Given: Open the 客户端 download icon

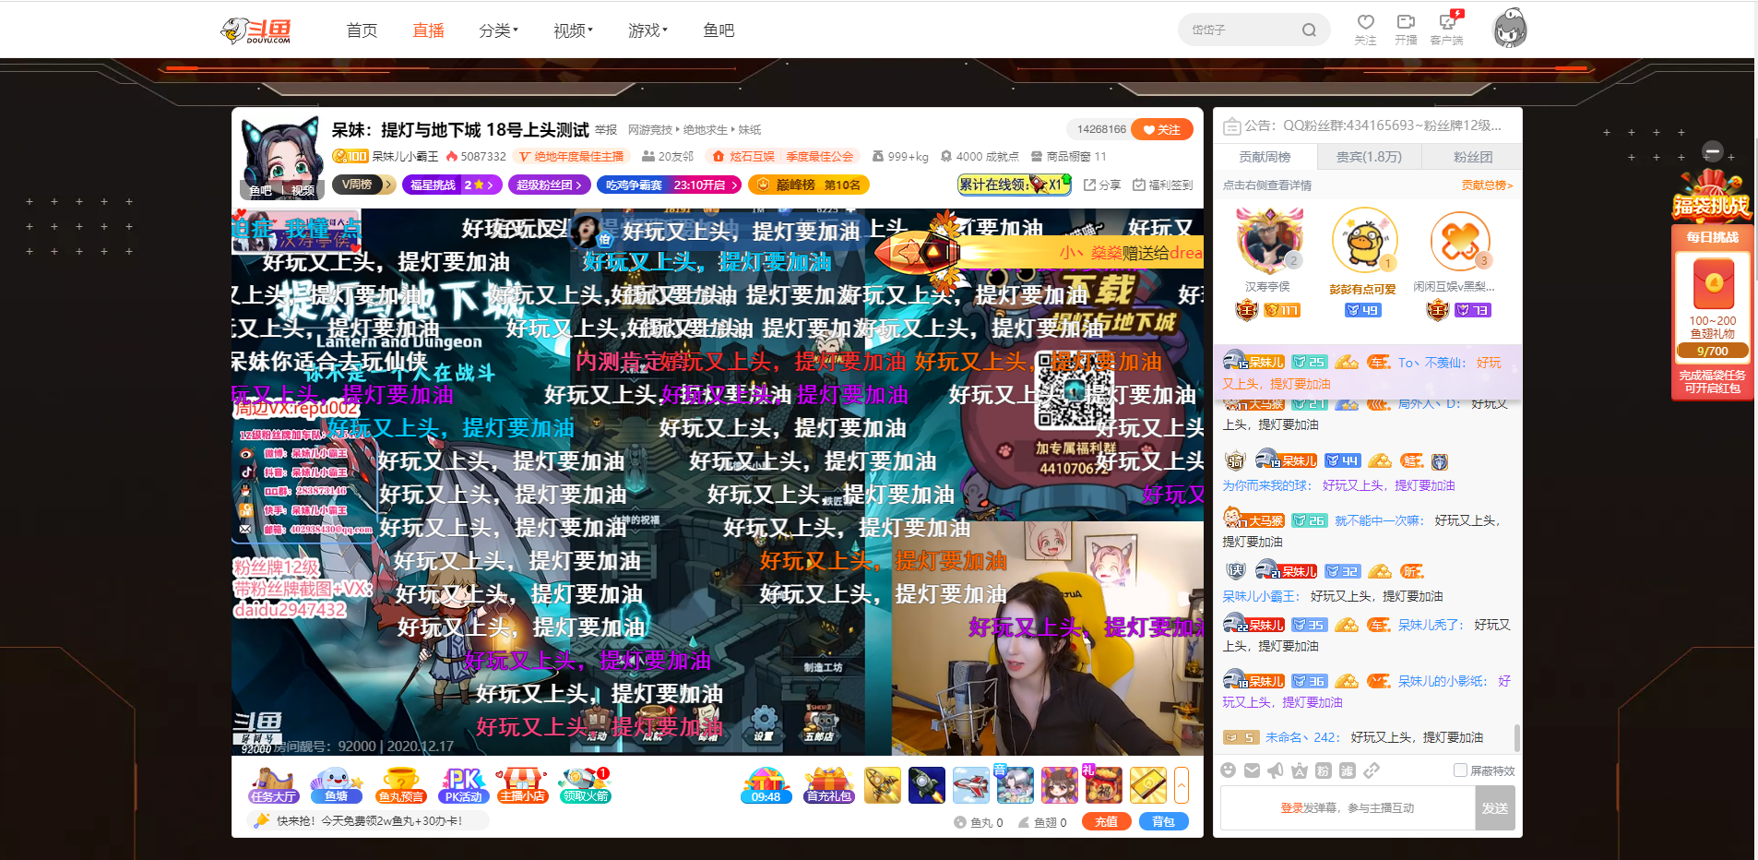Looking at the screenshot, I should point(1446,30).
